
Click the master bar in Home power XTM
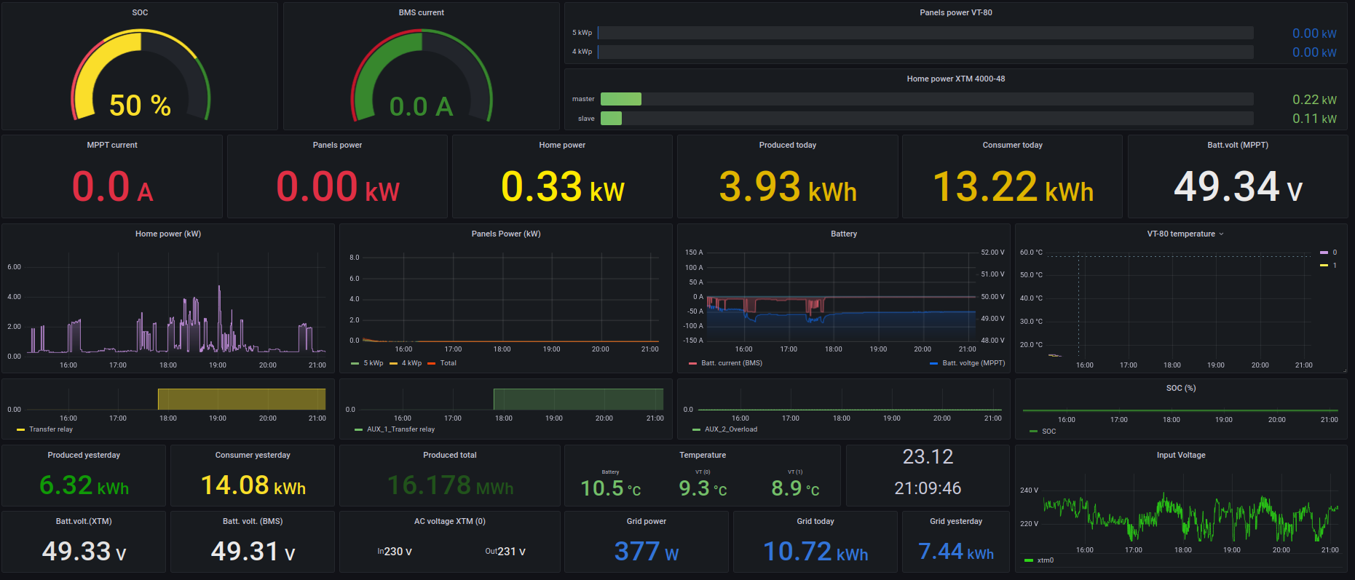[x=620, y=99]
